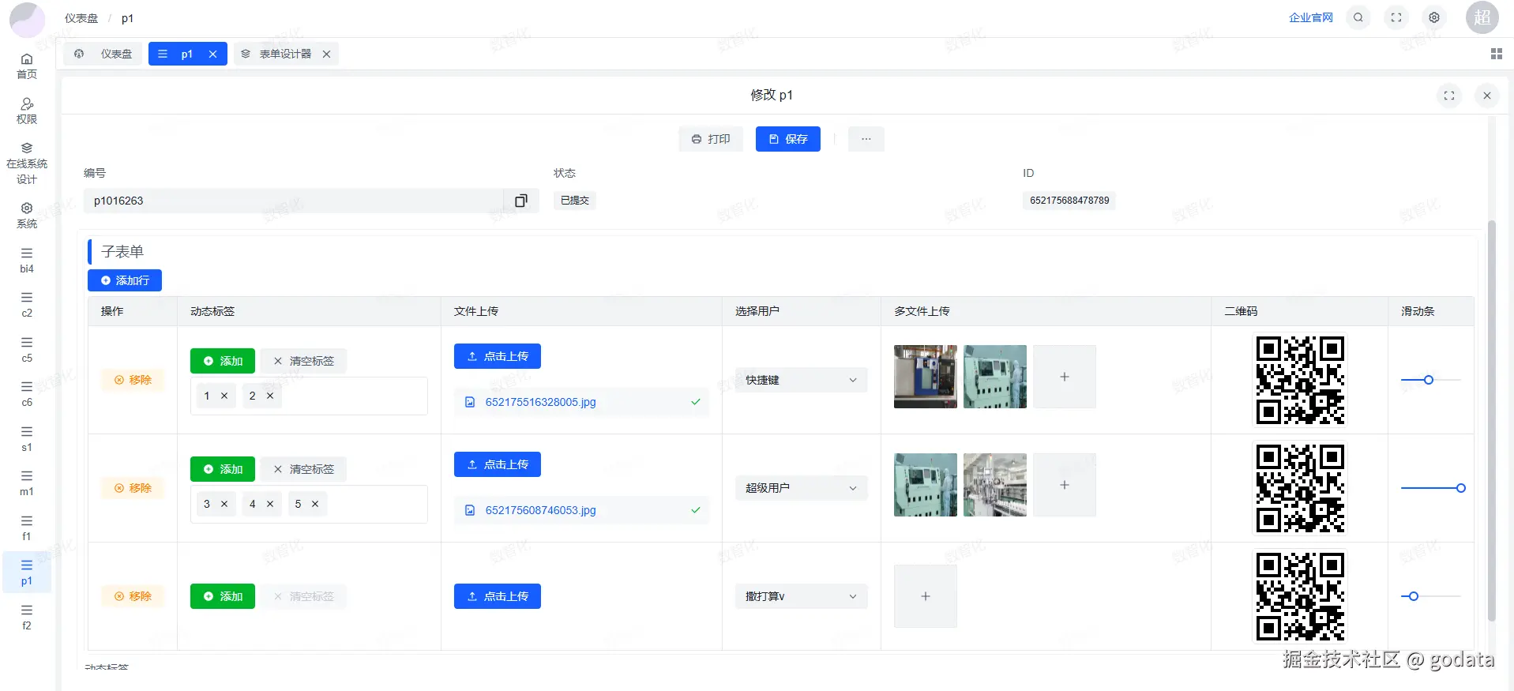Click the 编号 input field p1016263

click(294, 201)
